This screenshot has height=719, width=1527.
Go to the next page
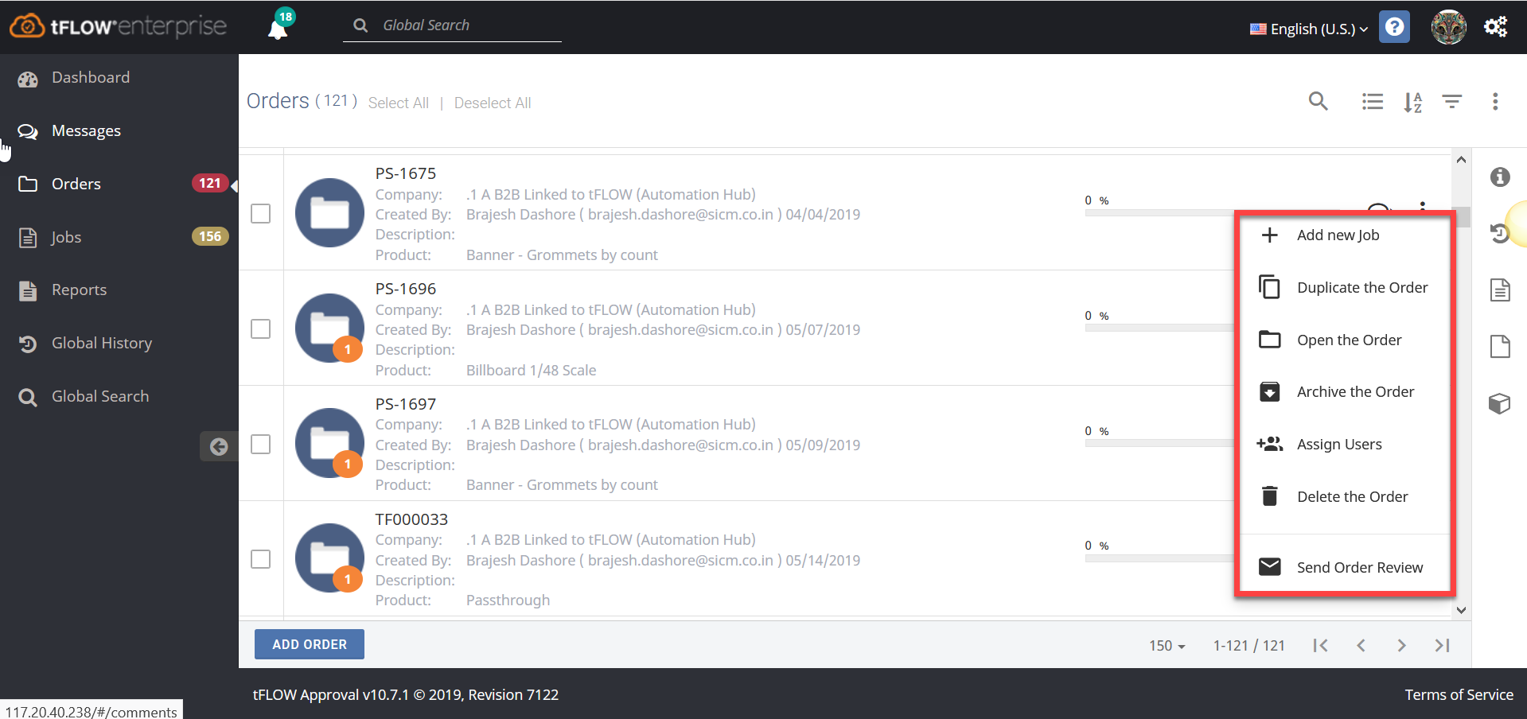pos(1402,645)
